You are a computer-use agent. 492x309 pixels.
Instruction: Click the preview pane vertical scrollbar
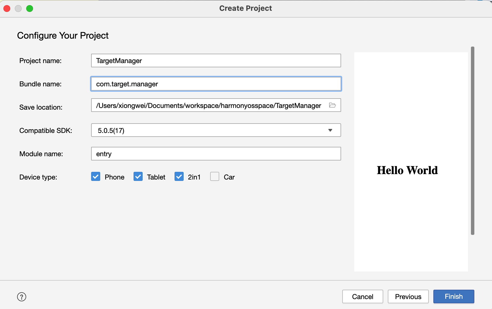pyautogui.click(x=473, y=141)
